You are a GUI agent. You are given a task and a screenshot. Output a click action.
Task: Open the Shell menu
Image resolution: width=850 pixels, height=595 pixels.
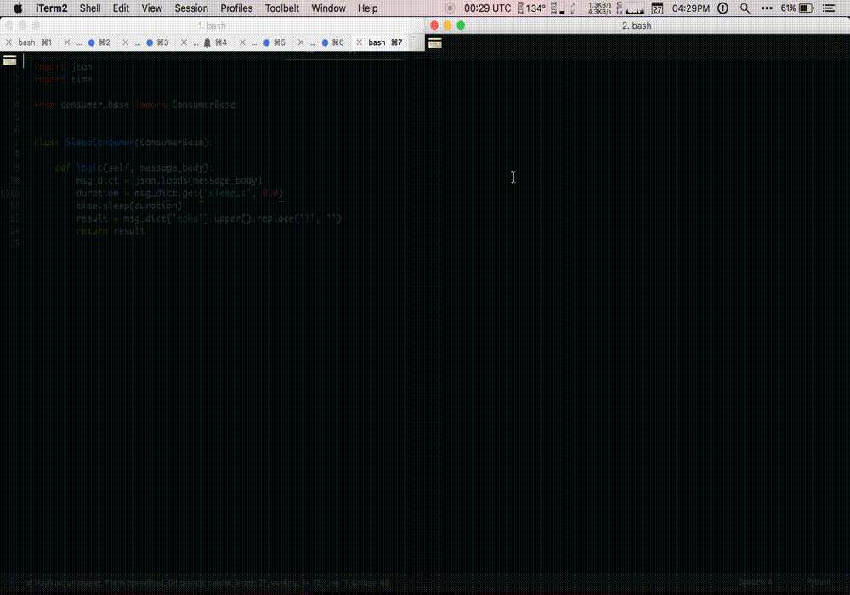90,8
